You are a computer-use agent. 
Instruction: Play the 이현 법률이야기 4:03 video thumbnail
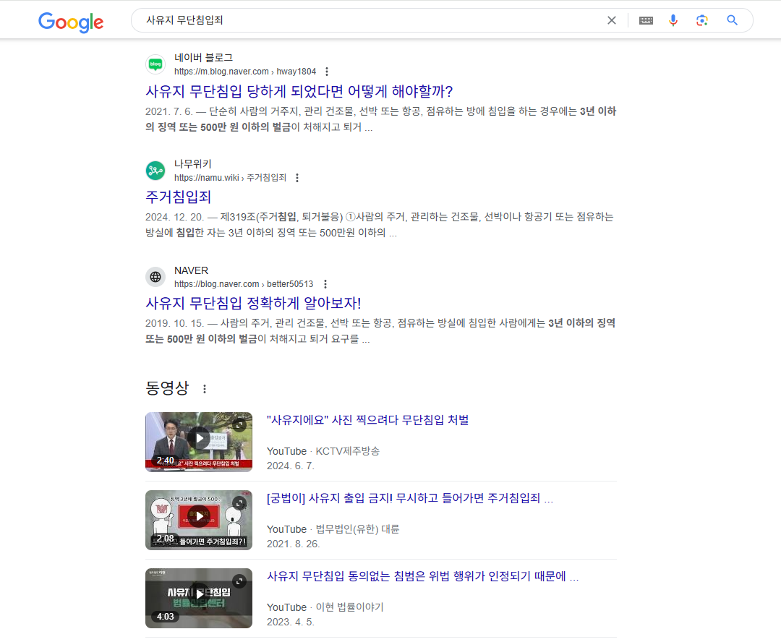199,598
